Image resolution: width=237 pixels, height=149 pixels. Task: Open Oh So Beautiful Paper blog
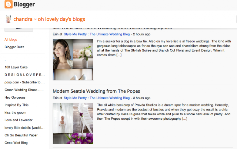tap(21, 135)
